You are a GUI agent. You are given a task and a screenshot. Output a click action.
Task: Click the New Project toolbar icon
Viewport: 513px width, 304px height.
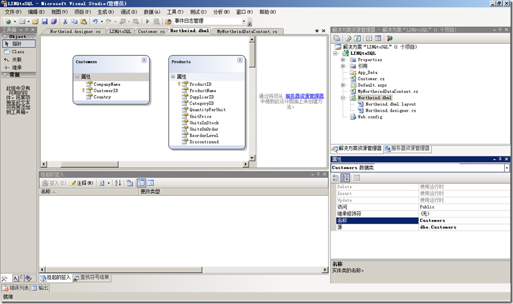(8, 22)
